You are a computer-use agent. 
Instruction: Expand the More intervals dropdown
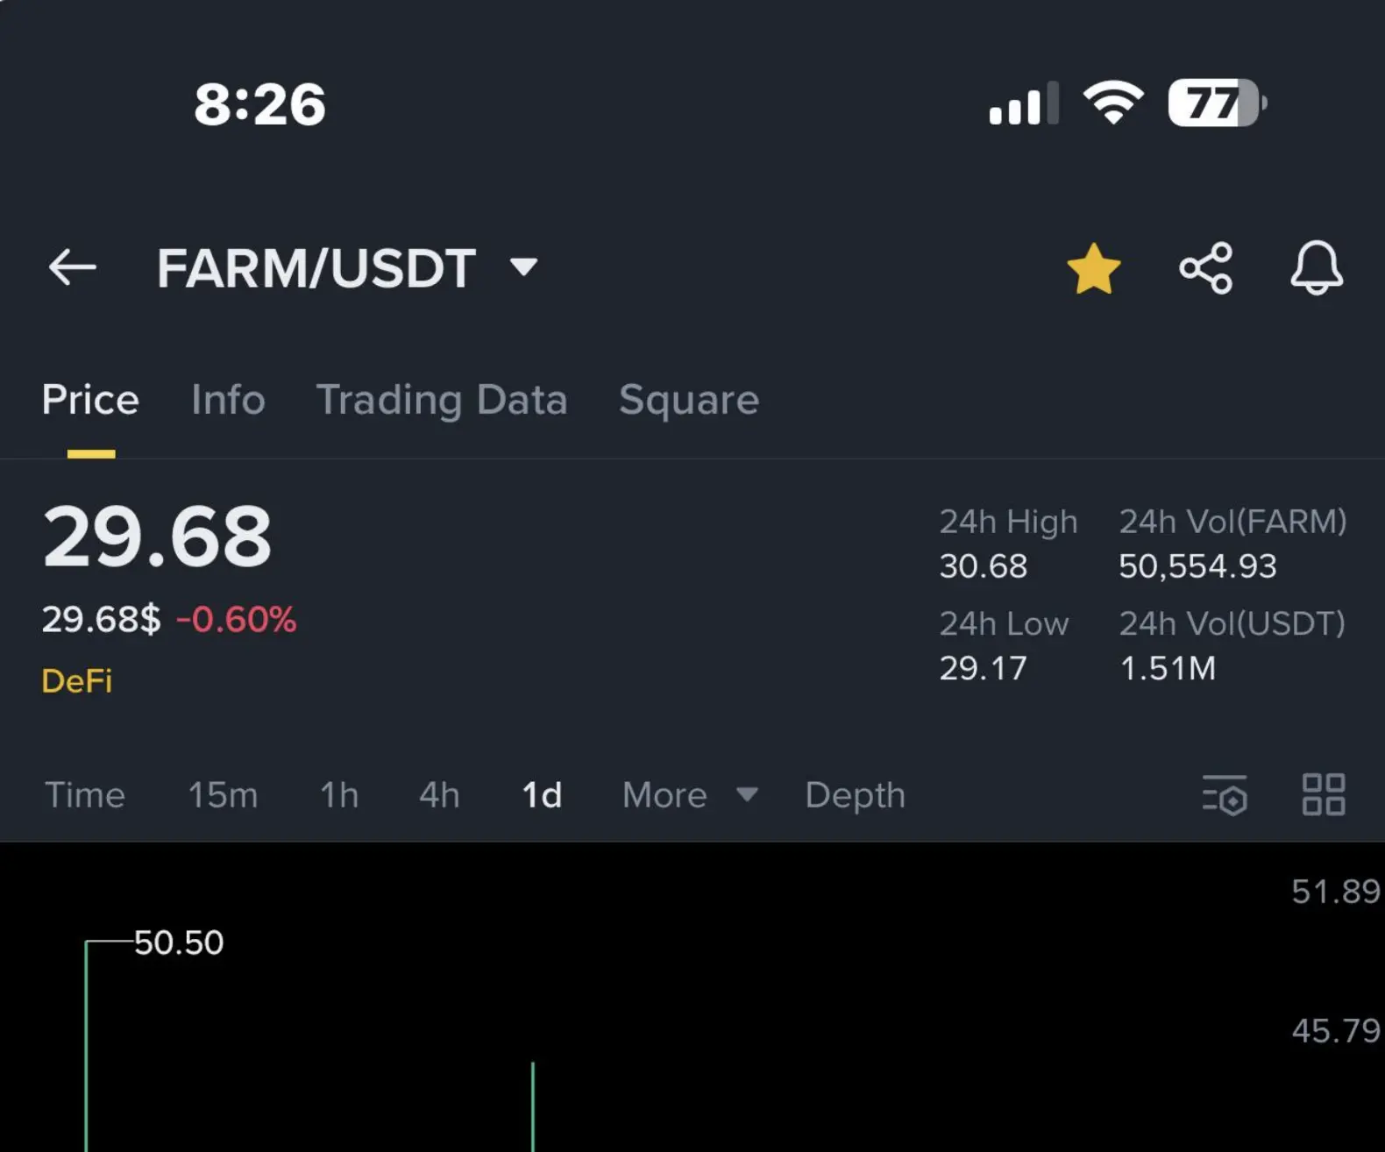[x=690, y=795]
